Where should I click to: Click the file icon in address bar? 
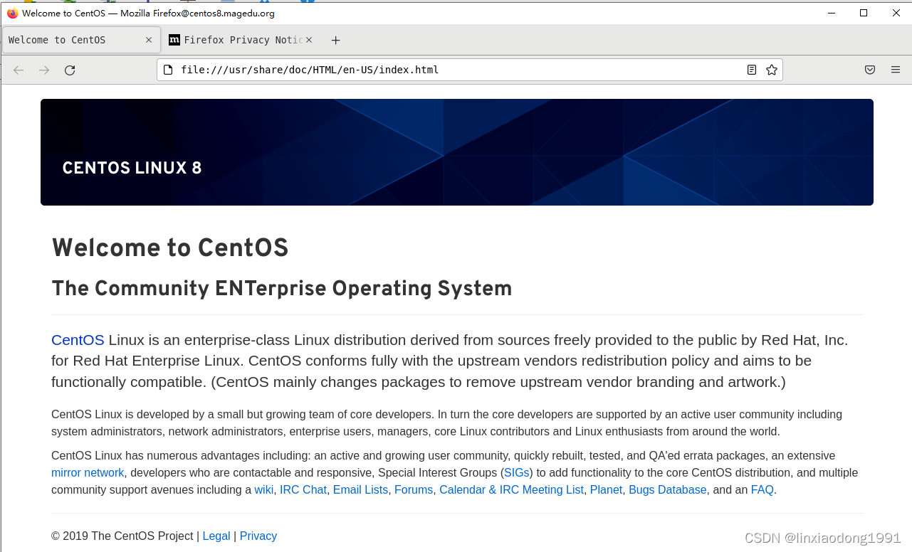pos(168,70)
